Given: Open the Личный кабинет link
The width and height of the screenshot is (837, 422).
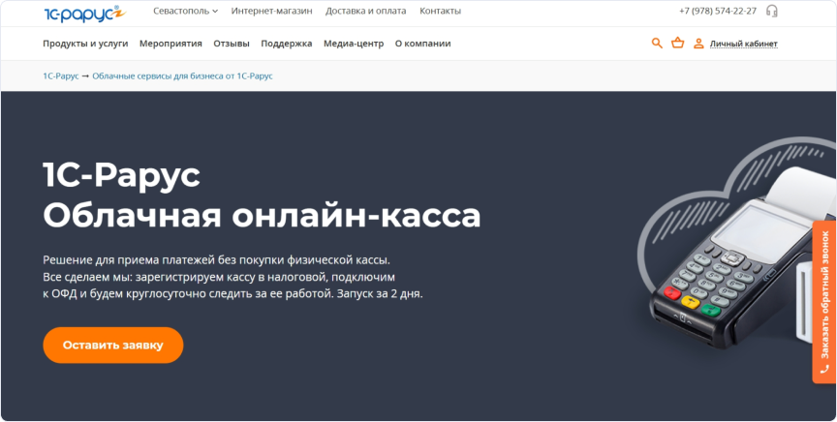Looking at the screenshot, I should pyautogui.click(x=743, y=43).
